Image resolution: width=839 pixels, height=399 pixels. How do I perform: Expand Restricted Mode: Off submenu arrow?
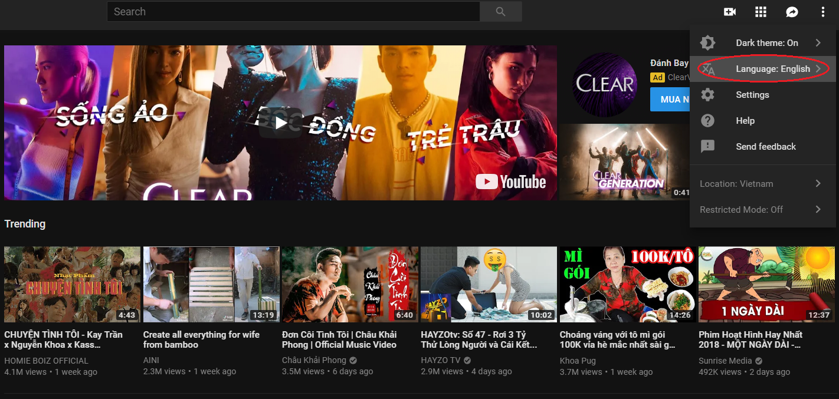click(818, 209)
